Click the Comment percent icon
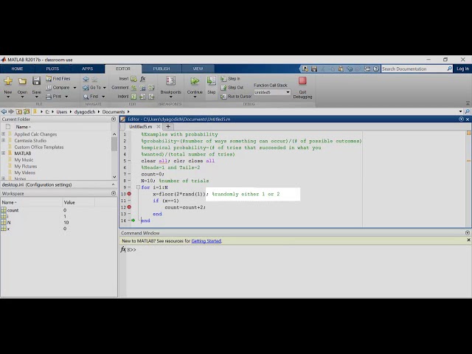472x354 pixels. point(133,88)
